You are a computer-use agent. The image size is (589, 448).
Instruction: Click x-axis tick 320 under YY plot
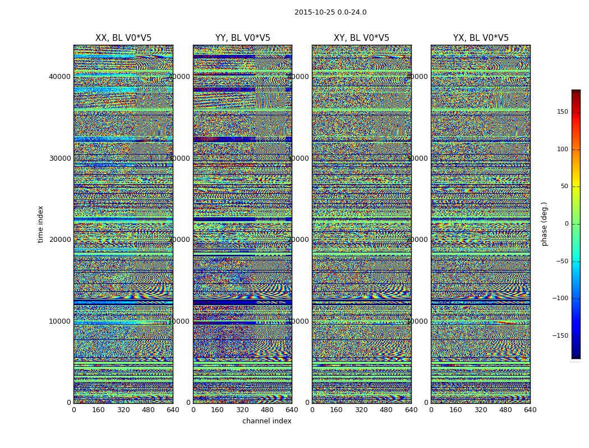pos(242,410)
